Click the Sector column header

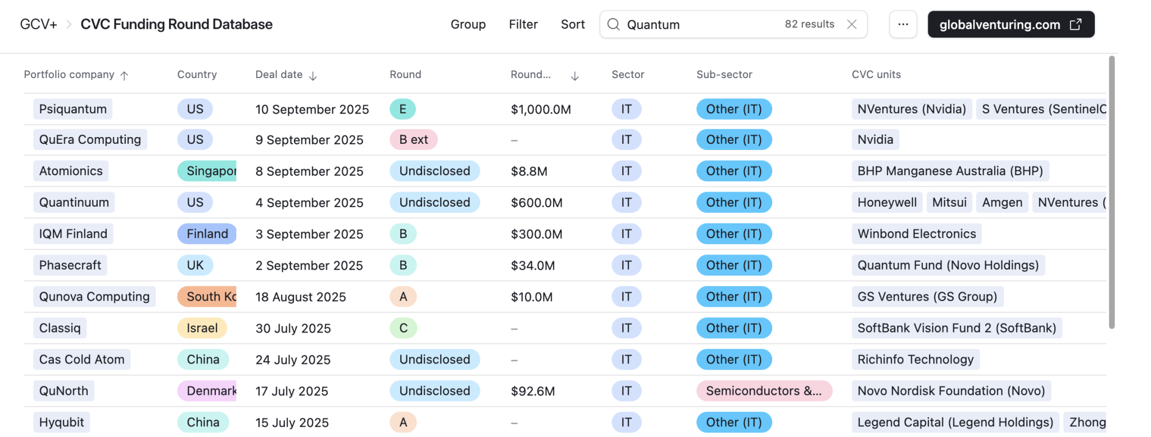(x=627, y=74)
